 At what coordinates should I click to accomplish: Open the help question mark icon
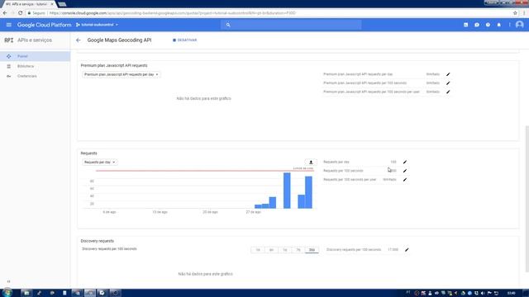pyautogui.click(x=488, y=25)
